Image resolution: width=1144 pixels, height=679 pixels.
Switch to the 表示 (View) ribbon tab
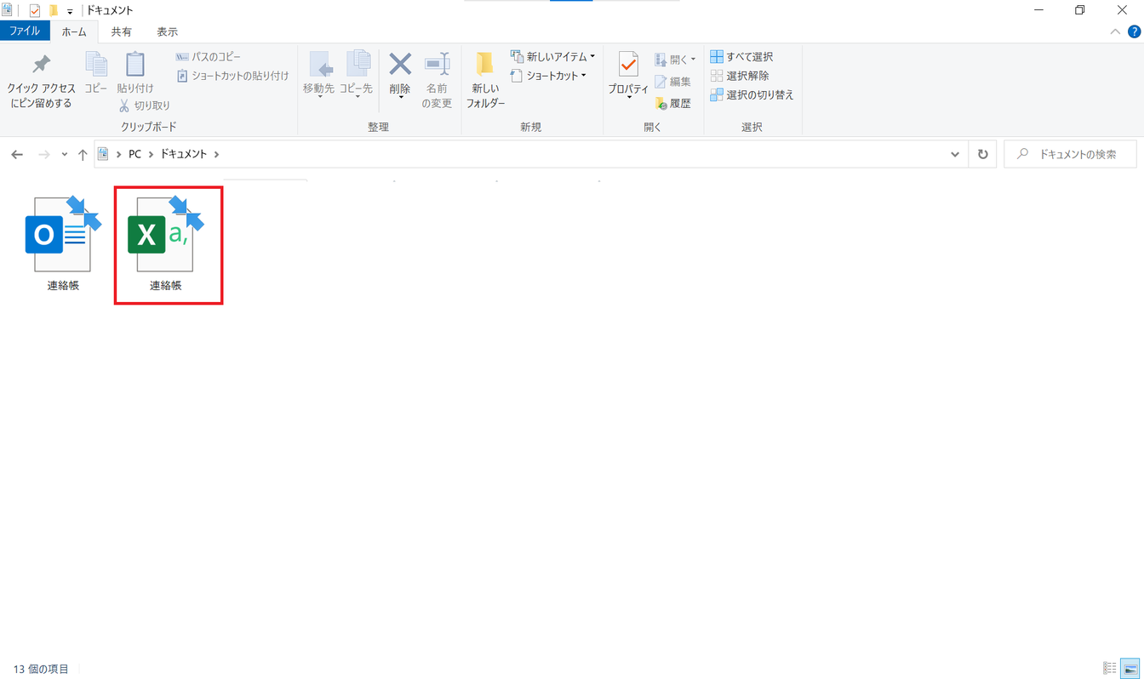tap(167, 31)
